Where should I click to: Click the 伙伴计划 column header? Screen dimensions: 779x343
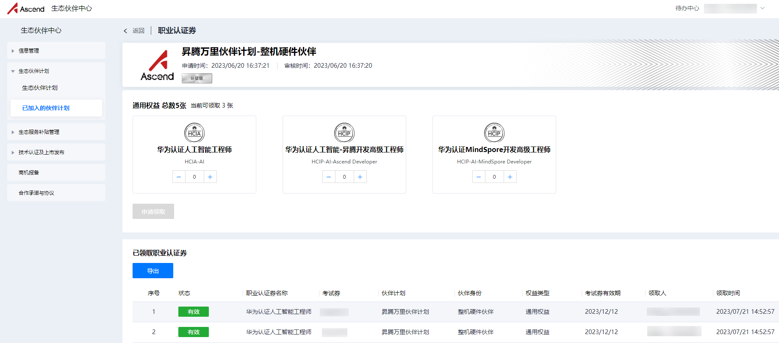tap(394, 293)
